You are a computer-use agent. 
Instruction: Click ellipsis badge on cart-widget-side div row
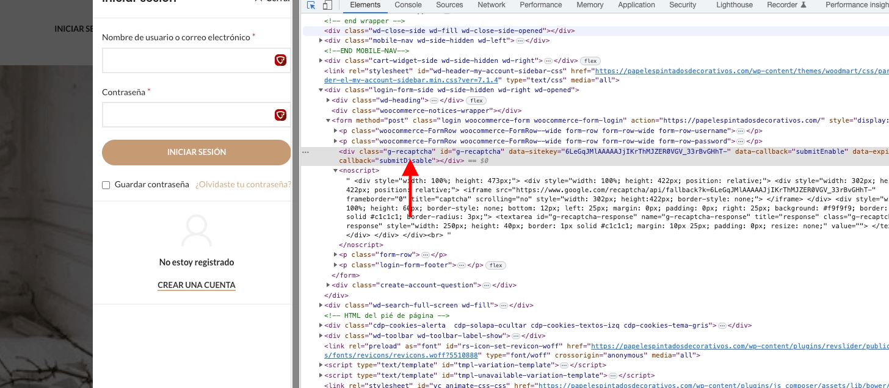click(x=548, y=61)
